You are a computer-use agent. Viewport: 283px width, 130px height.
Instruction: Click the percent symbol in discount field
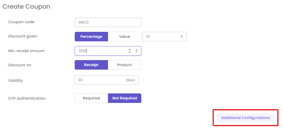click(182, 37)
